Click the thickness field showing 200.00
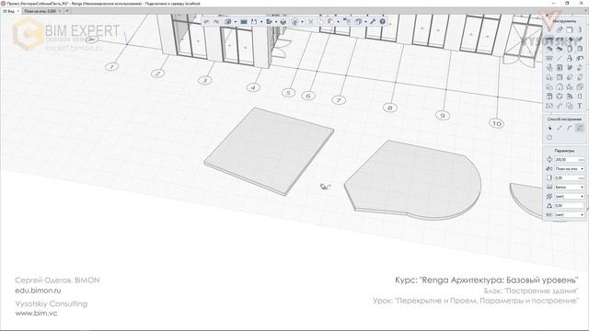This screenshot has height=331, width=589. coord(570,159)
